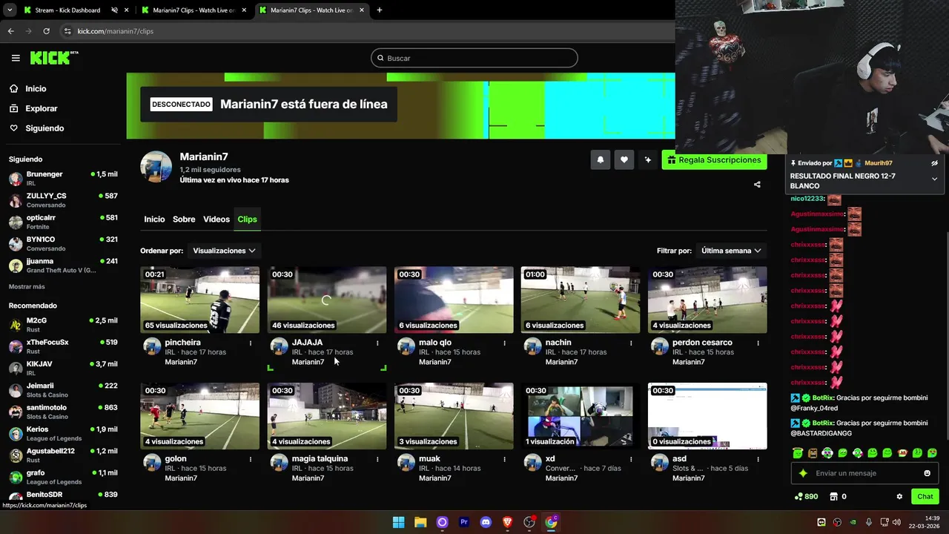Click Regala Suscripciones button
The height and width of the screenshot is (534, 949).
(714, 159)
